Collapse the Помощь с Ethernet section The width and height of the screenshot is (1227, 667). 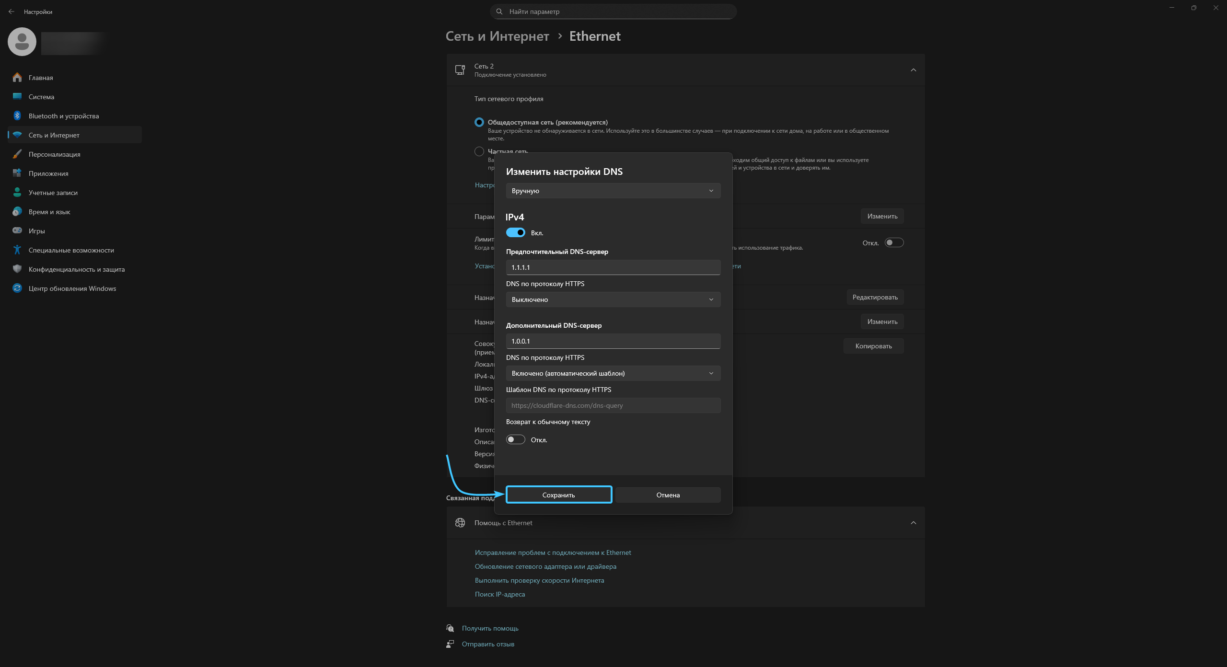pos(913,523)
